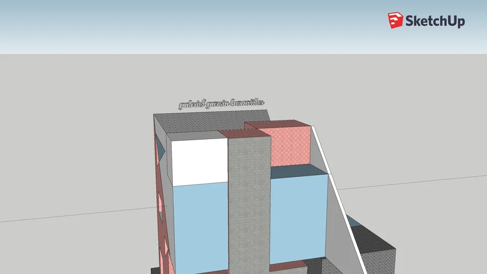
Task: Click the blue sky background area
Action: click(x=214, y=27)
